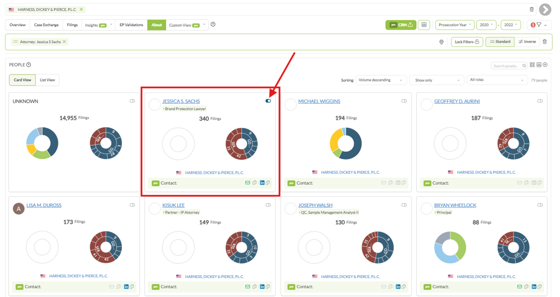Expand the Custom View tab chevron

coord(205,25)
